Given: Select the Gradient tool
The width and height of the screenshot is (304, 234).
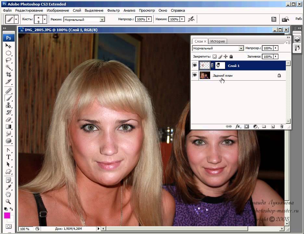Looking at the screenshot, I should click(x=8, y=127).
